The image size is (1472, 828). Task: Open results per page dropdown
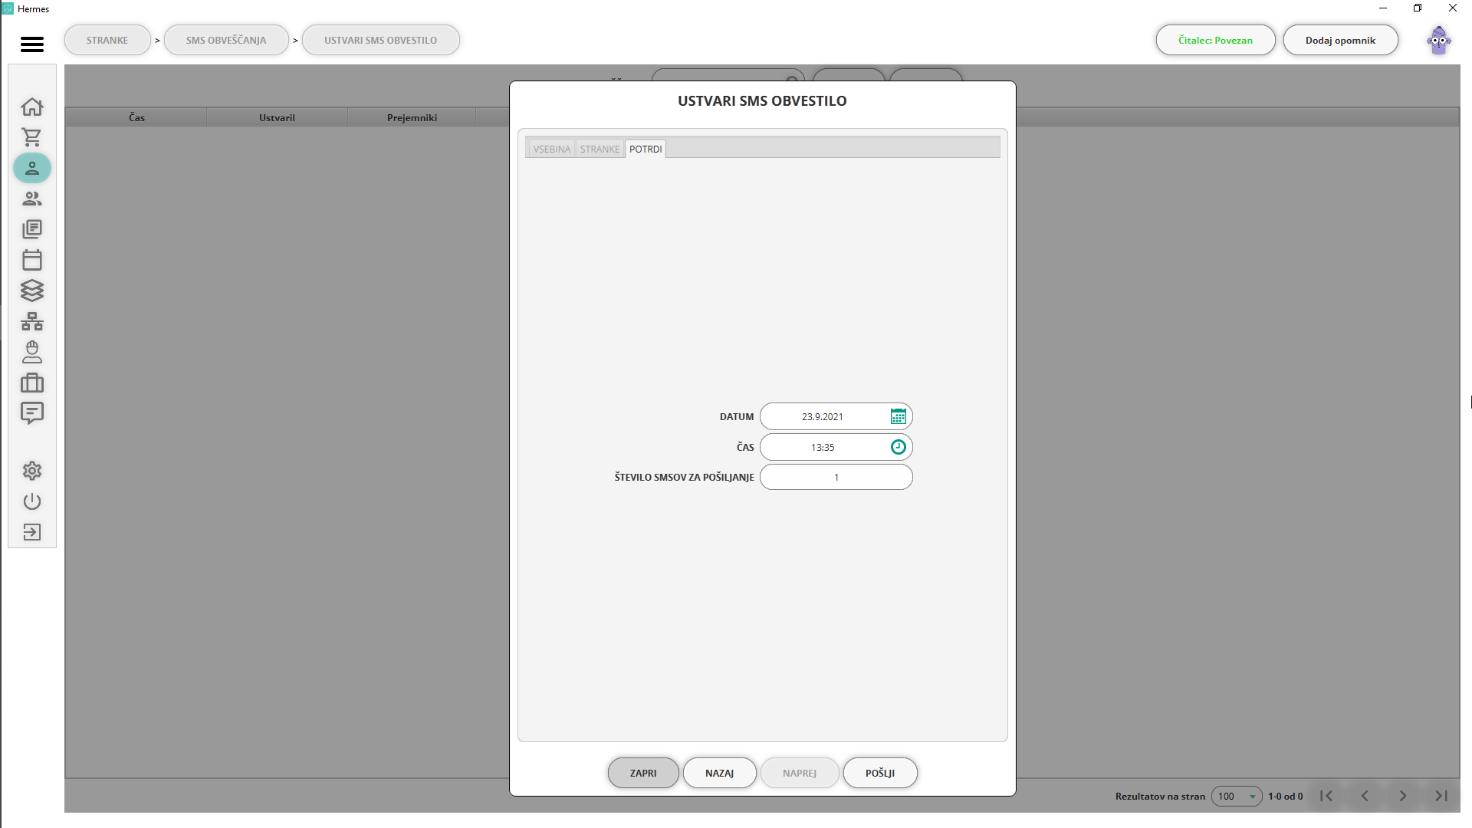point(1237,796)
